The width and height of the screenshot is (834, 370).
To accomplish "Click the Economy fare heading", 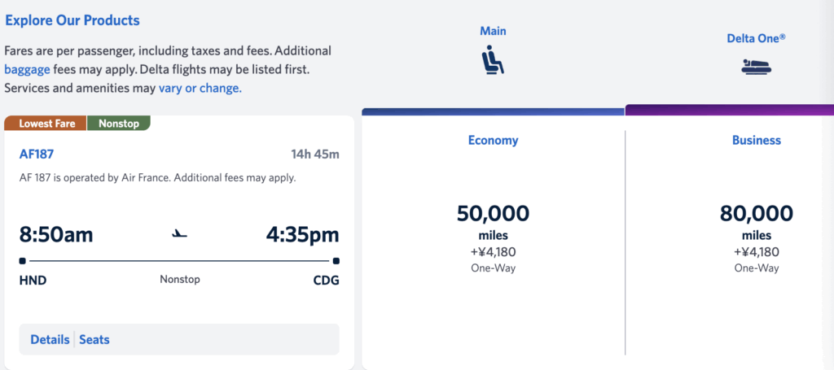I will [493, 140].
